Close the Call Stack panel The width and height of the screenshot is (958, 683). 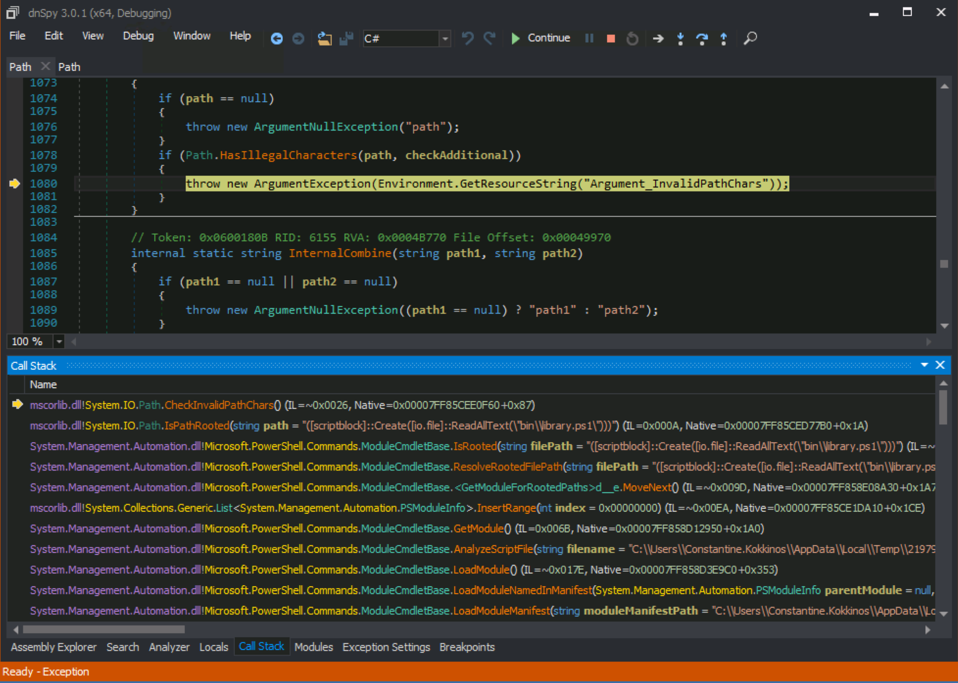(940, 365)
